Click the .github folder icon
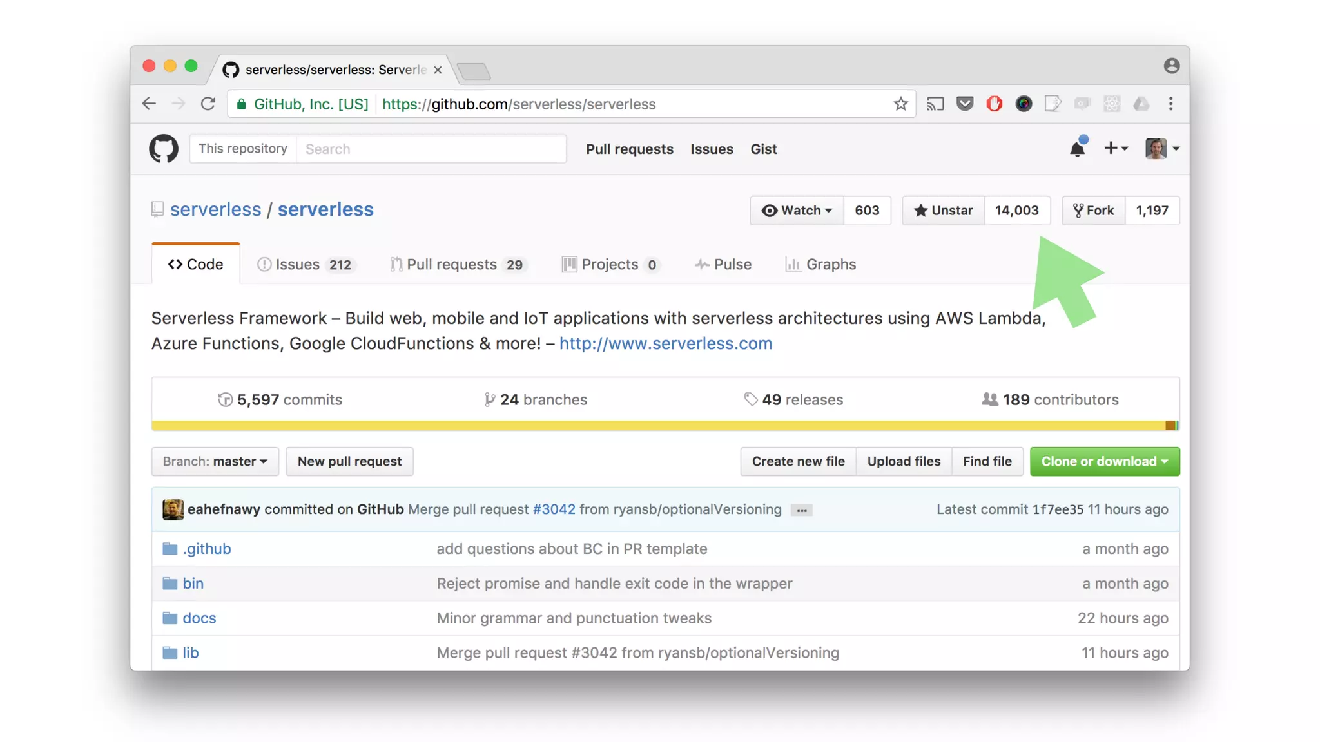Viewport: 1320px width, 742px height. 170,549
